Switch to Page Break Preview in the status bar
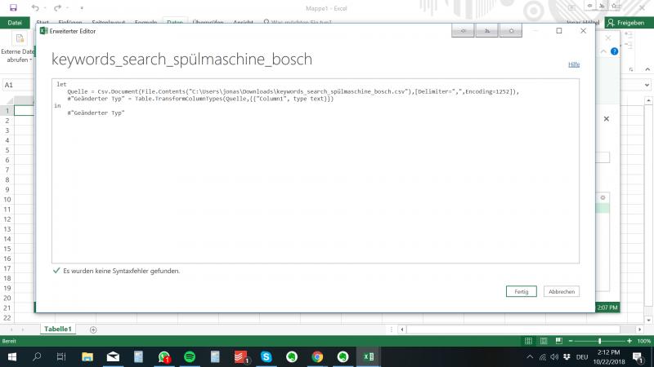The width and height of the screenshot is (654, 367). coord(559,341)
